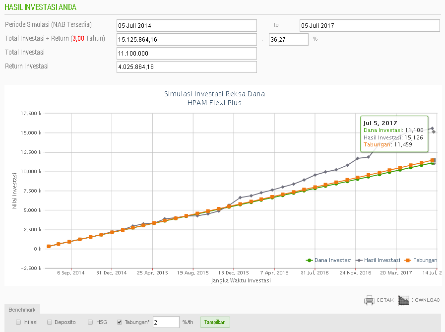Click the start date field 05 Juli 2014

pyautogui.click(x=187, y=25)
